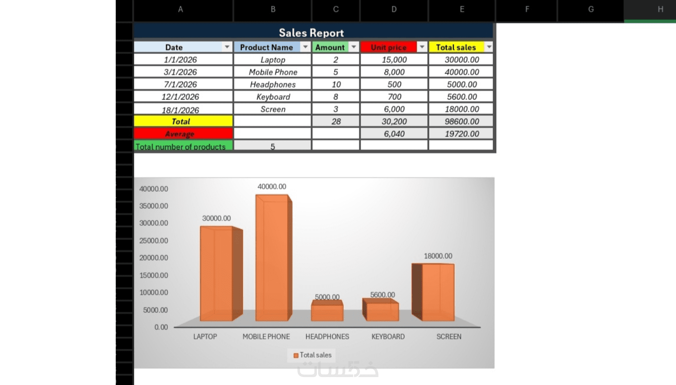Select the Headphones bar in the chart
This screenshot has height=385, width=676.
coord(327,310)
